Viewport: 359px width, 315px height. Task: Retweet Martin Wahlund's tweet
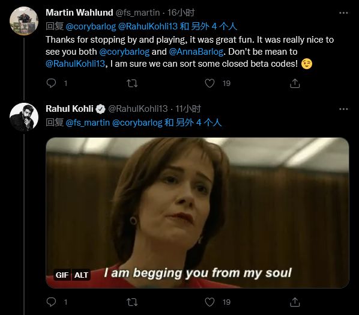click(x=132, y=83)
